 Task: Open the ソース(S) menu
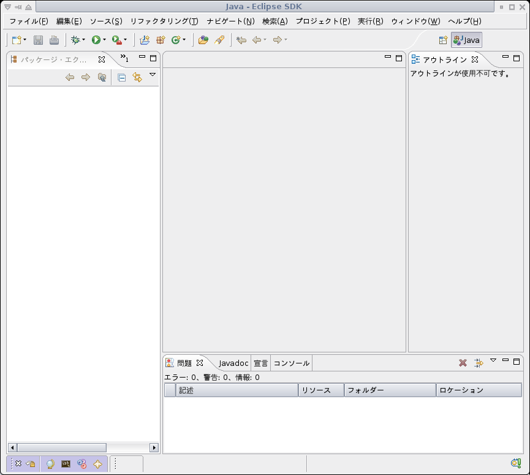click(x=106, y=21)
